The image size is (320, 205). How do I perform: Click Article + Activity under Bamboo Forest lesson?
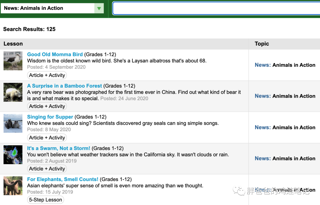(x=47, y=106)
